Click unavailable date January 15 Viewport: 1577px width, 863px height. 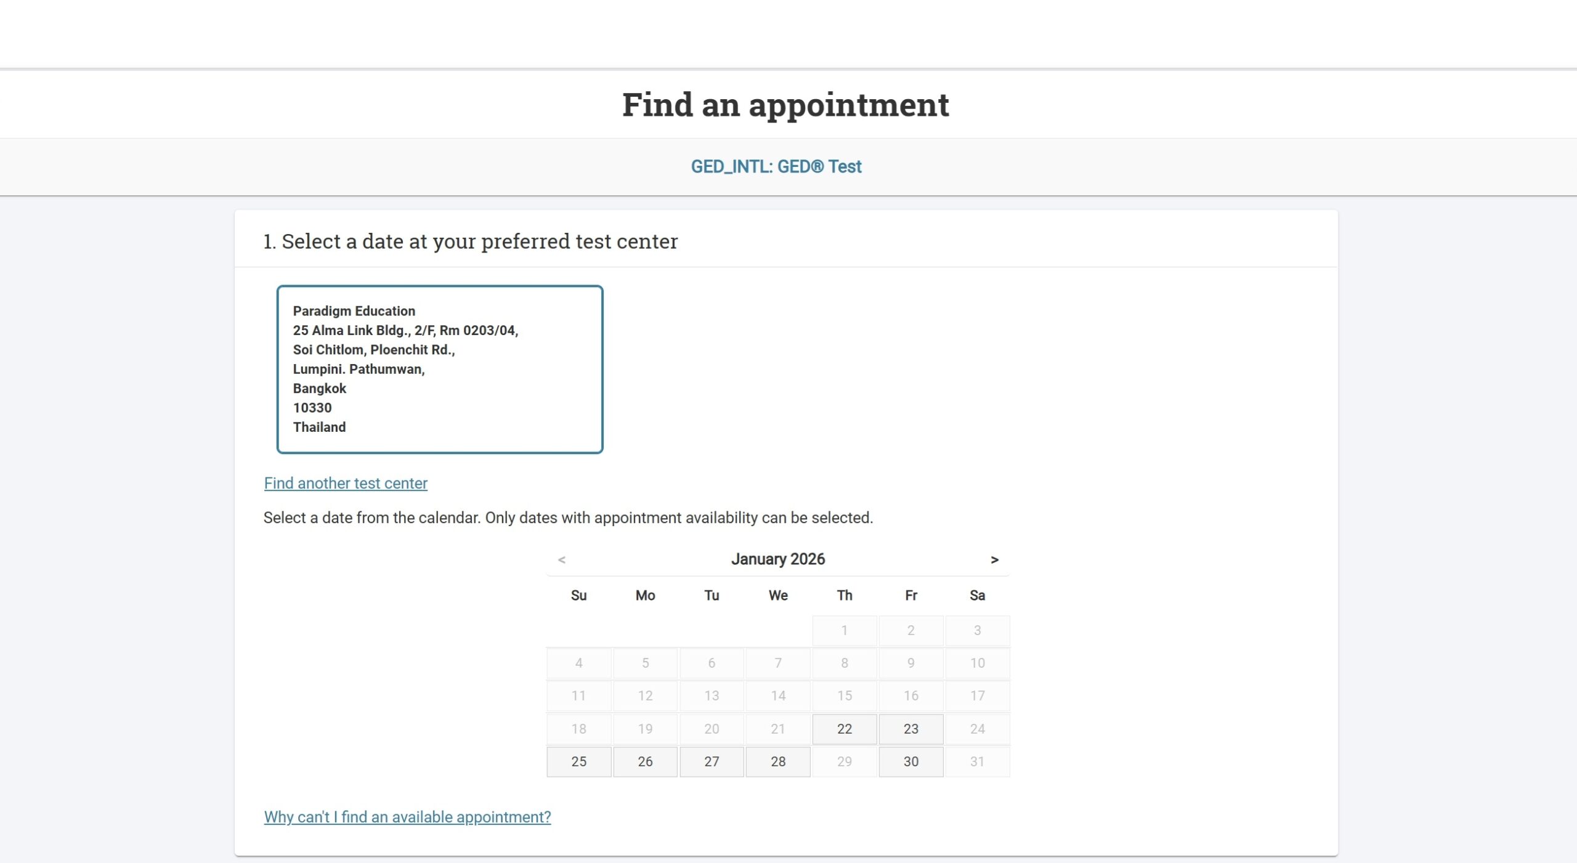tap(844, 695)
